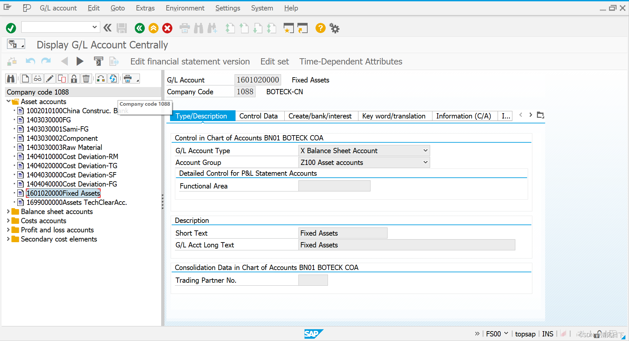Click the Block lock icon in tree toolbar
The width and height of the screenshot is (629, 341).
74,79
